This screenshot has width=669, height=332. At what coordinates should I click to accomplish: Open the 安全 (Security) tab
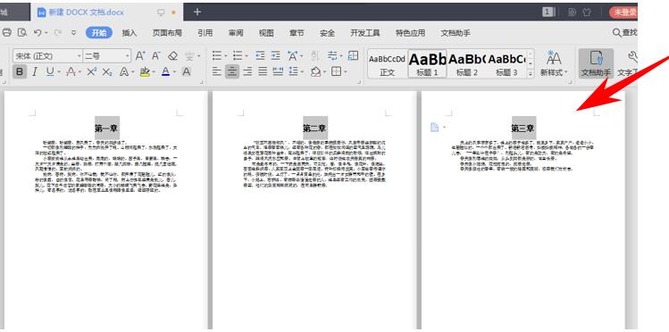coord(327,33)
